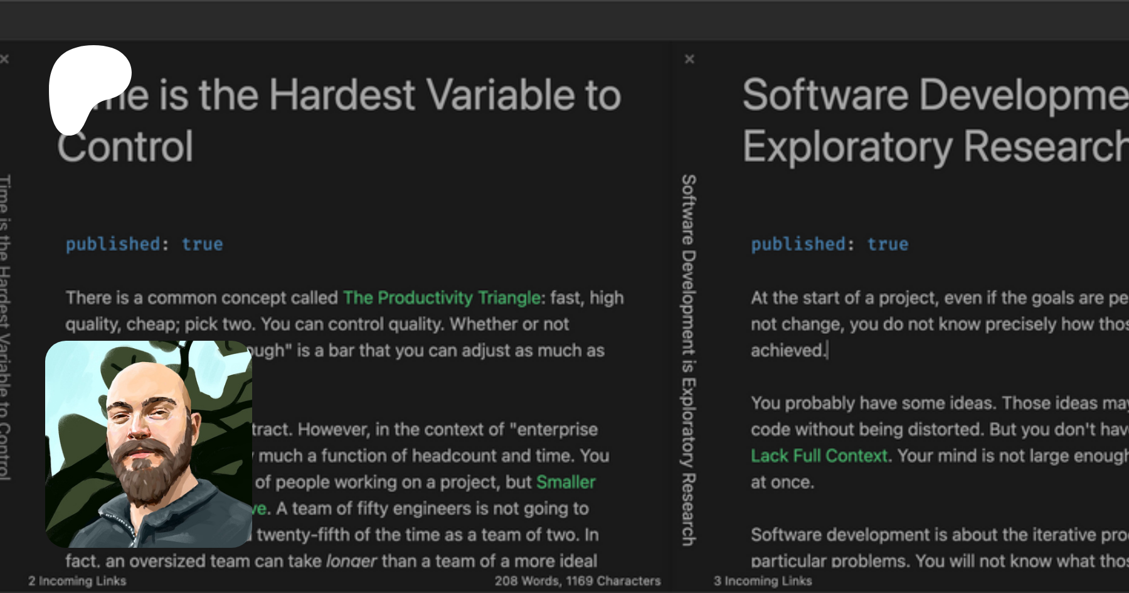Click the true value in right note

(888, 244)
